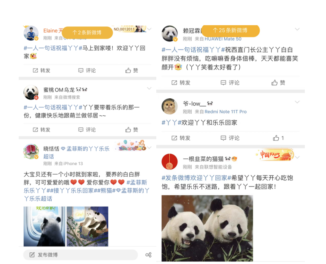326x264 pixels.
Task: Load 25 new weibo posts banner
Action: coord(231,31)
